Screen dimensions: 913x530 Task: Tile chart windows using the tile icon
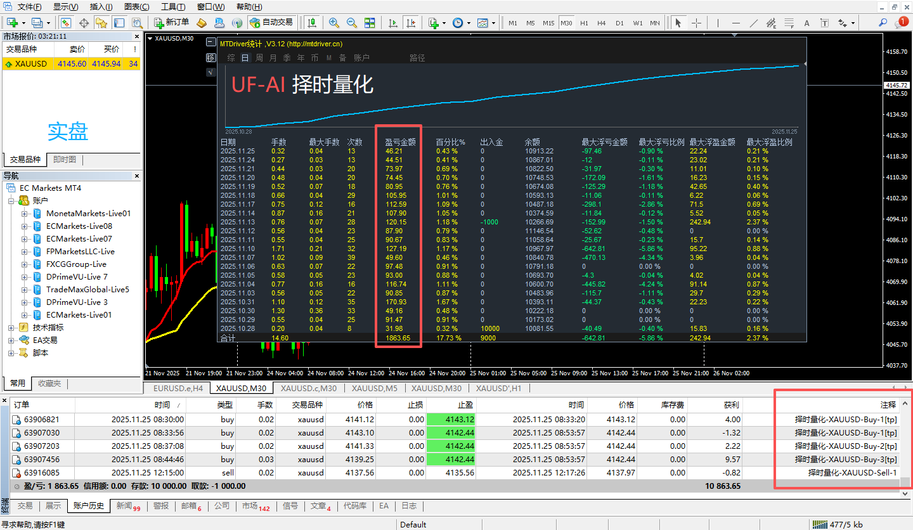click(370, 23)
